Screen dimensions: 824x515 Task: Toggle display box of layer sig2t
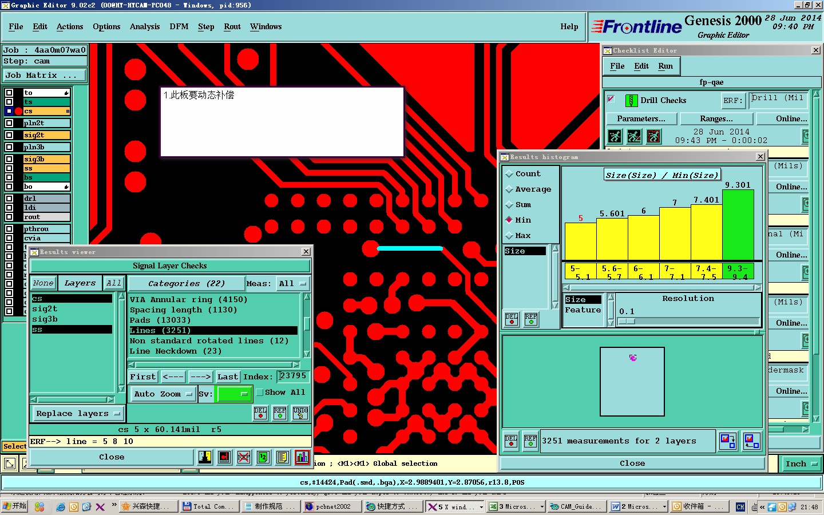(x=9, y=135)
